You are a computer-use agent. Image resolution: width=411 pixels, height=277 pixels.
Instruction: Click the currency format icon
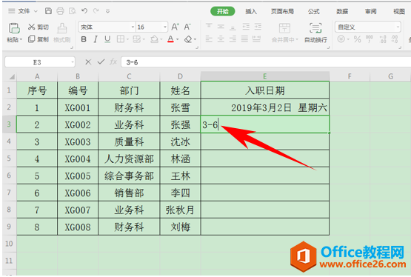pos(341,39)
